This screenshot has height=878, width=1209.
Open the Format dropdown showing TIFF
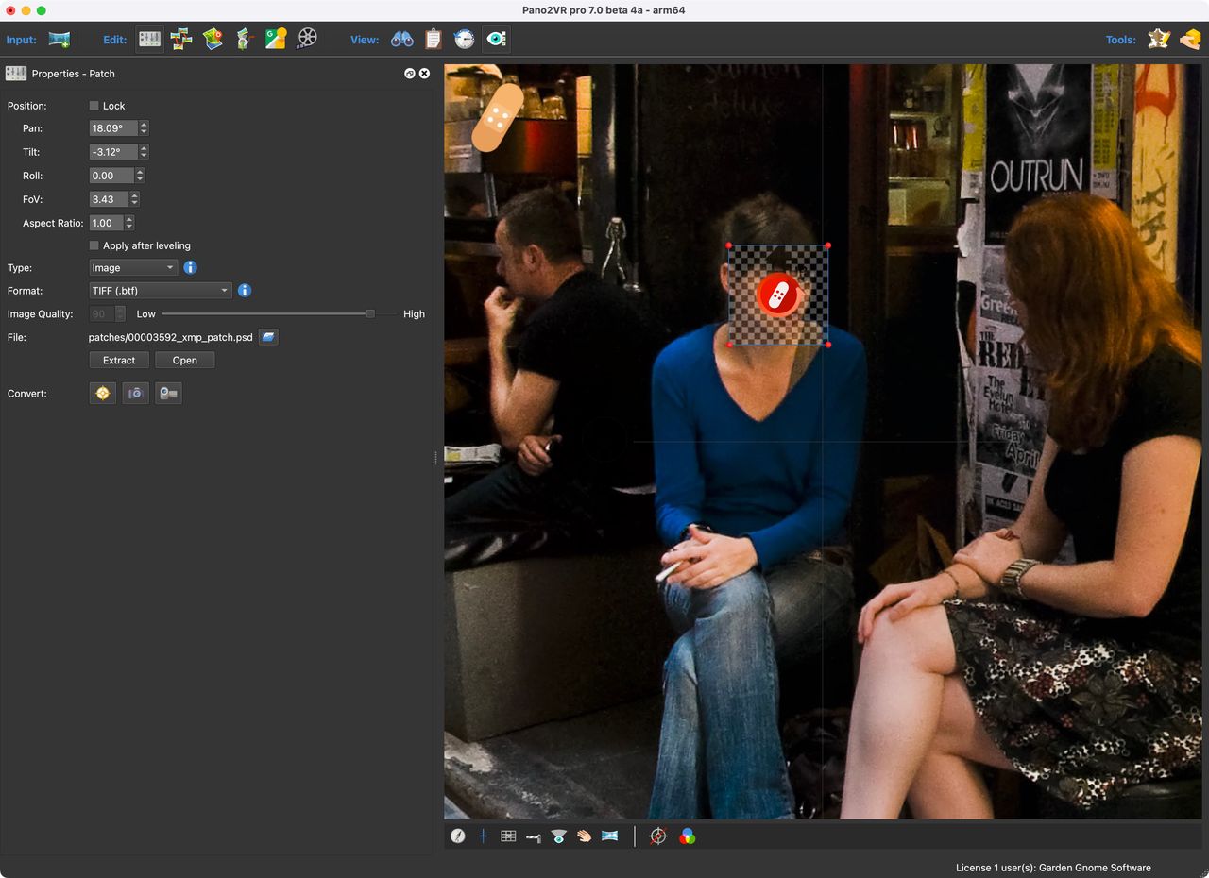pos(160,290)
